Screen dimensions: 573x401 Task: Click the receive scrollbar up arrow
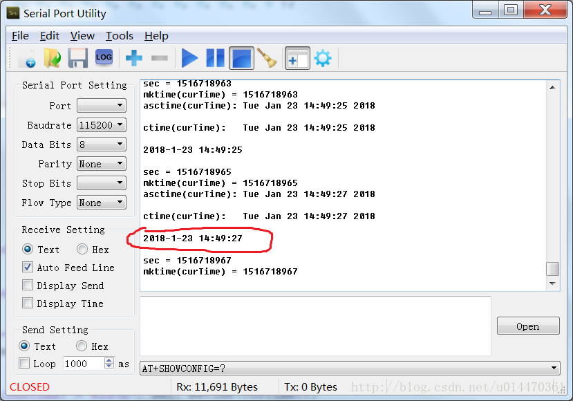click(552, 87)
